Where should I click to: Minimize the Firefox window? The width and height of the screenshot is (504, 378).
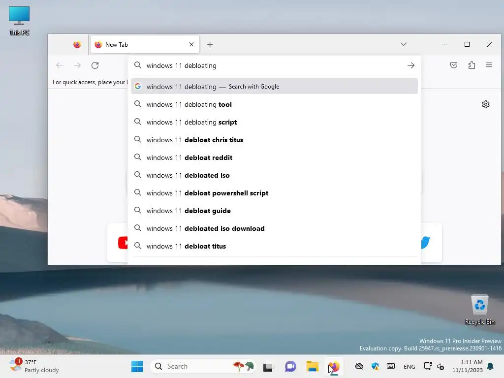coord(444,44)
